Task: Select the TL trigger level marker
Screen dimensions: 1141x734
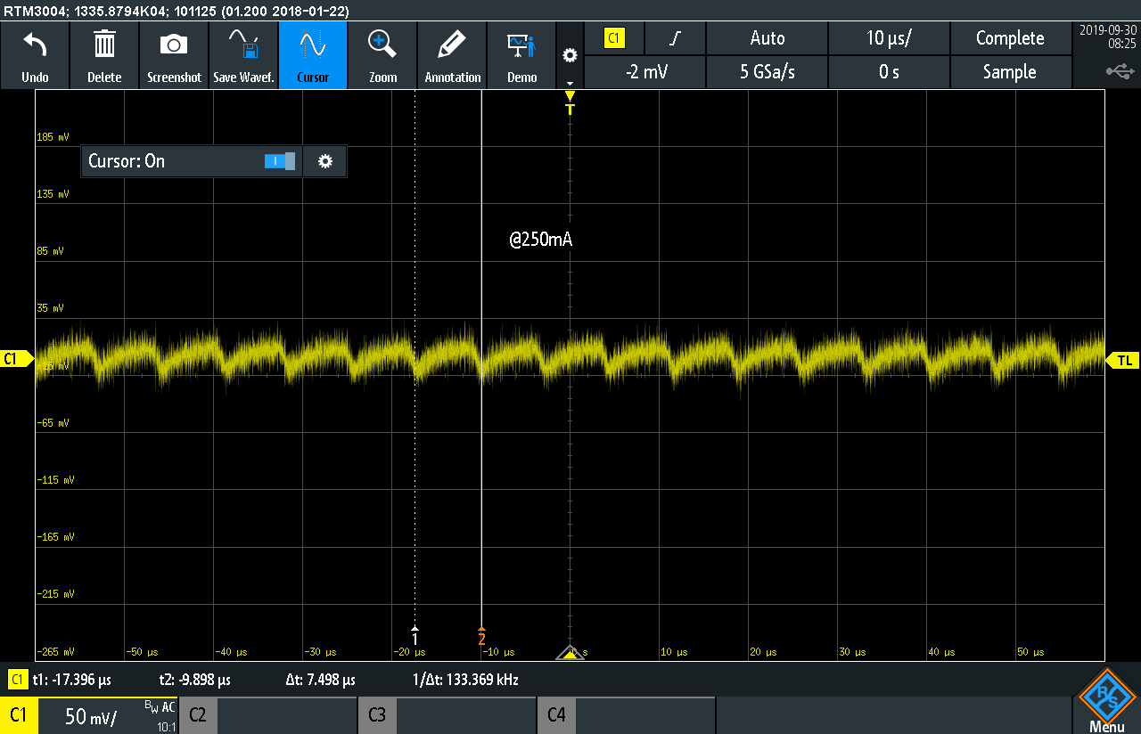Action: (x=1123, y=359)
